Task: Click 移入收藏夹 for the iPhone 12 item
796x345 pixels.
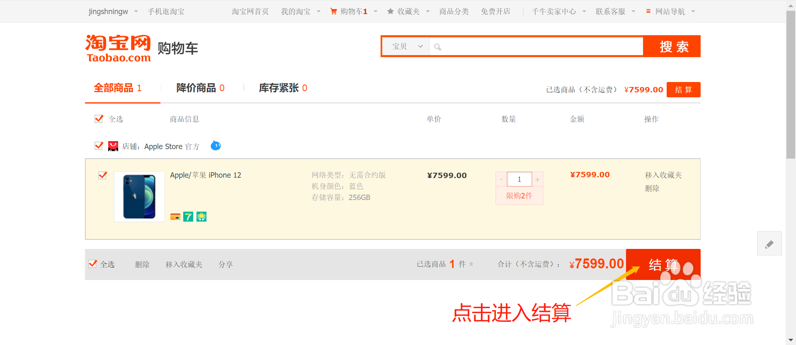Action: [663, 175]
